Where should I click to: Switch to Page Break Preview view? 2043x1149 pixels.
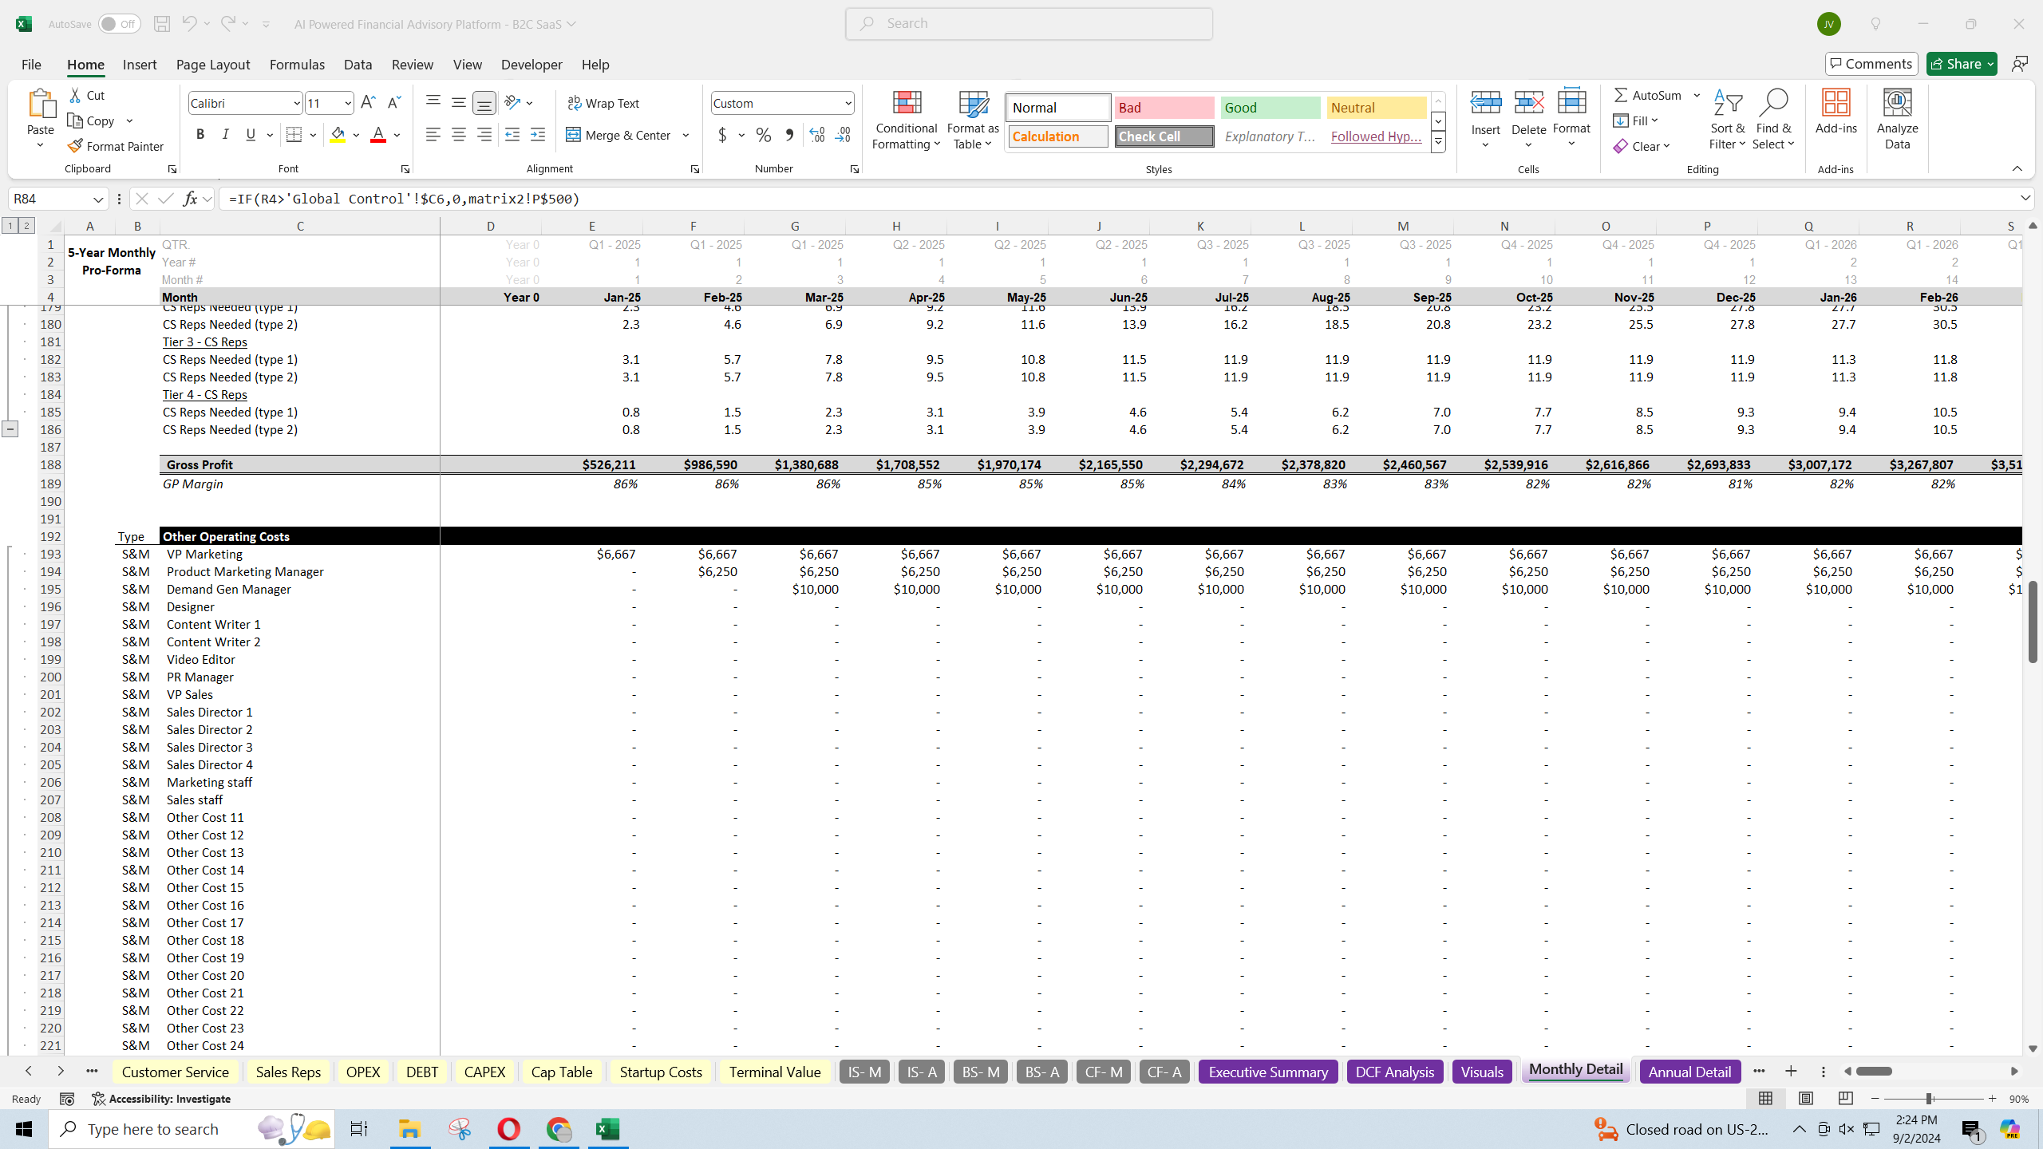click(x=1845, y=1099)
